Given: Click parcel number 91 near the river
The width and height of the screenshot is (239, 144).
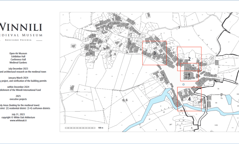Looking at the screenshot, I should (x=150, y=119).
